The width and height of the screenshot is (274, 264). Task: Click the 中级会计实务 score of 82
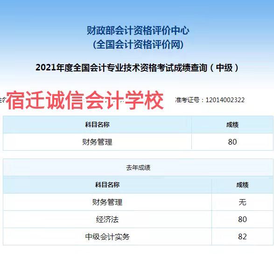click(x=242, y=236)
